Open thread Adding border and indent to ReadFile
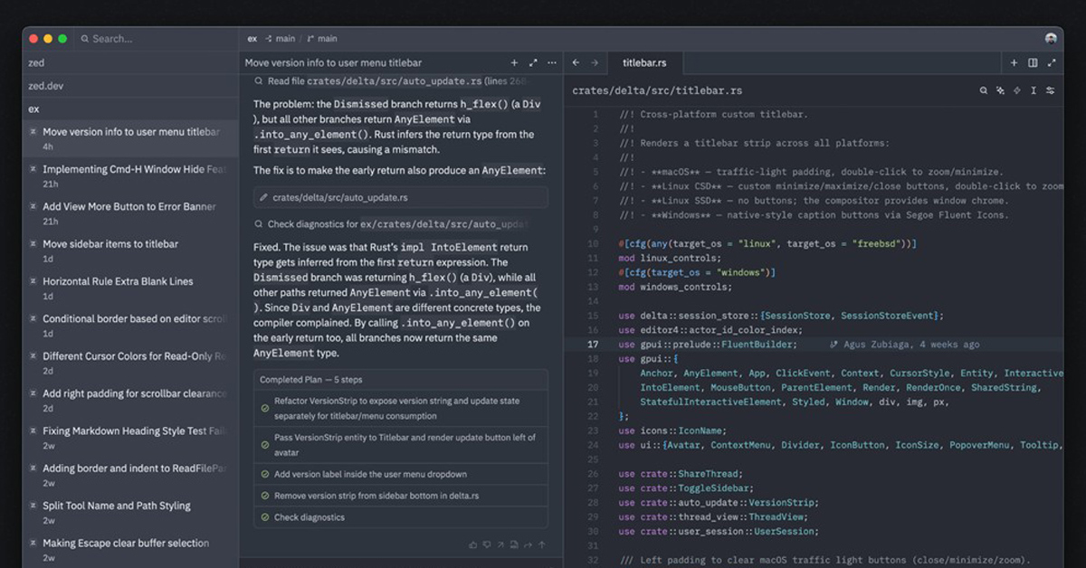The width and height of the screenshot is (1086, 568). coord(130,475)
